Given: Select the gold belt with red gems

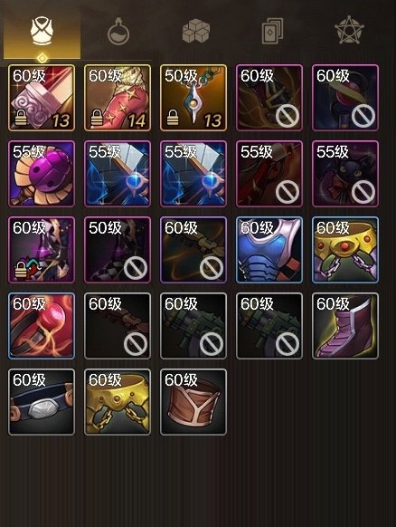Looking at the screenshot, I should coord(345,250).
